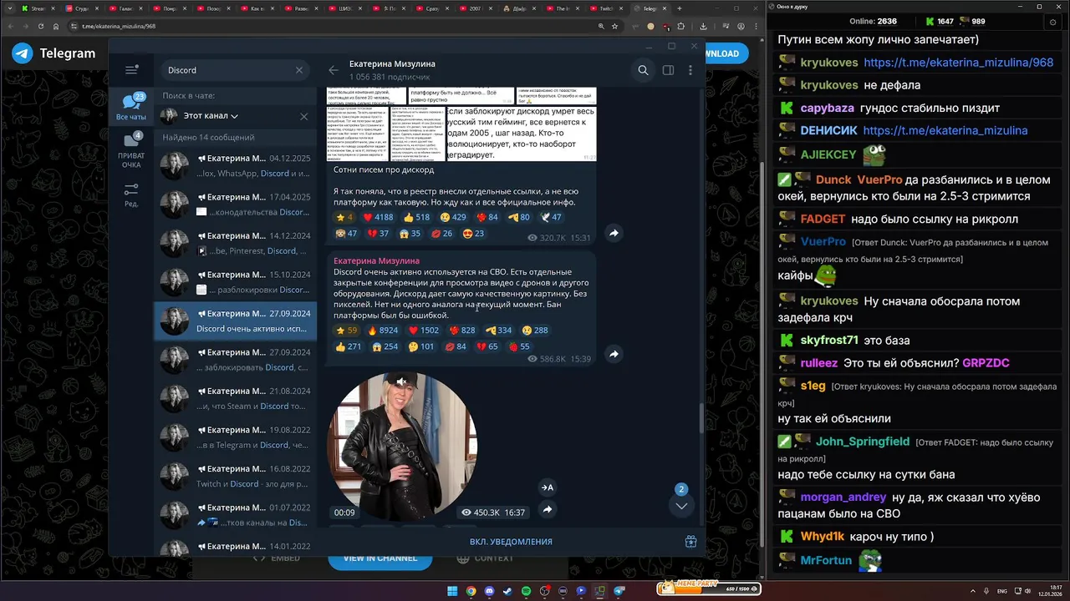Image resolution: width=1070 pixels, height=601 pixels.
Task: Open search result dated 17.04.2025
Action: click(236, 205)
